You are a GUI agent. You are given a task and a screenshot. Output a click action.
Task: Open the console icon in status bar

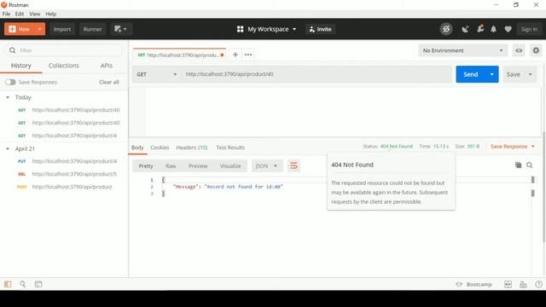pyautogui.click(x=38, y=284)
